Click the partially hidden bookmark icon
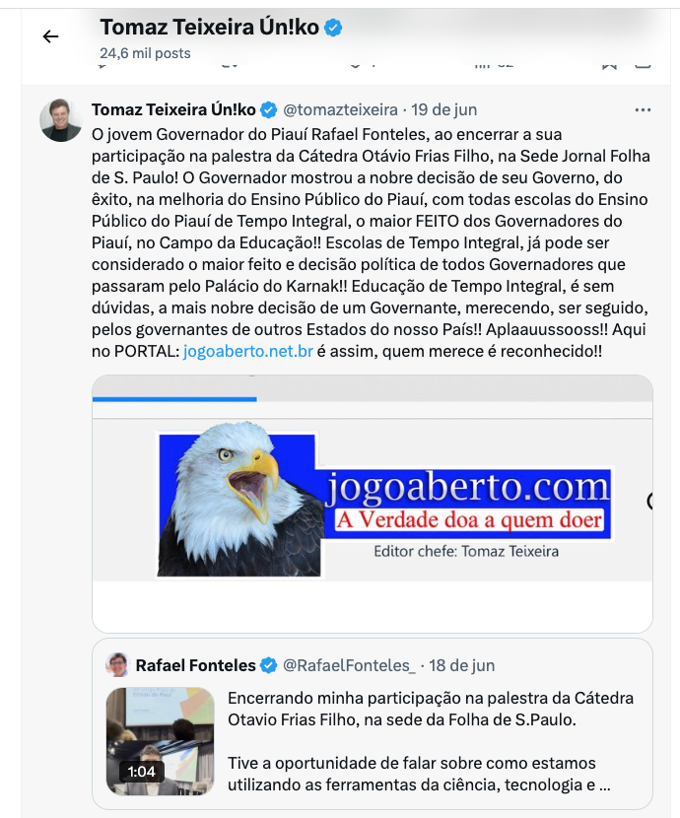The height and width of the screenshot is (818, 680). pos(609,65)
